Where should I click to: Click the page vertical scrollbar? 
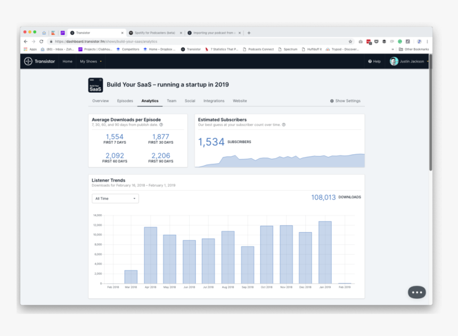(430, 112)
